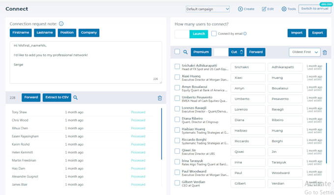The width and height of the screenshot is (334, 195).
Task: Select checkbox for Umberto Pesavento
Action: click(177, 98)
